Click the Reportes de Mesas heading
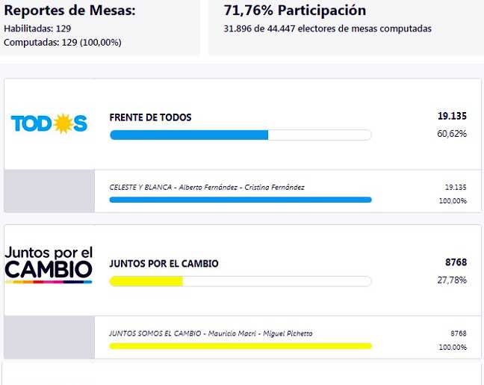Viewport: 484px width, 385px height. [69, 10]
